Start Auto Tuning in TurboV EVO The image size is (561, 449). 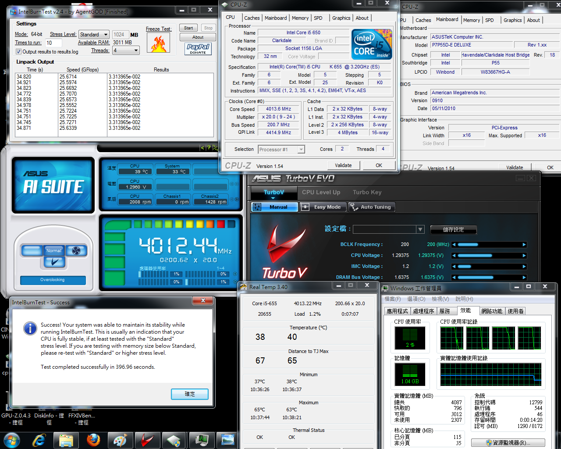372,207
